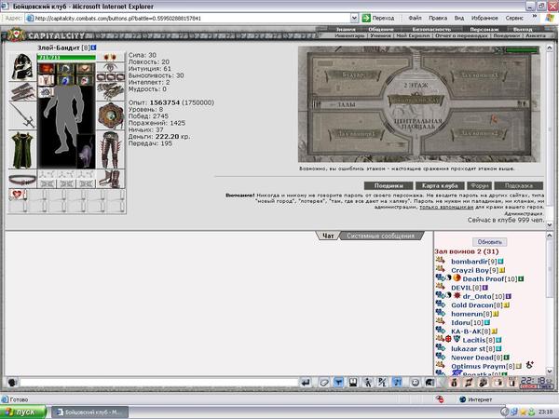The height and width of the screenshot is (419, 559).
Task: Click the crossed tools icon in chat toolbar
Action: 382,383
